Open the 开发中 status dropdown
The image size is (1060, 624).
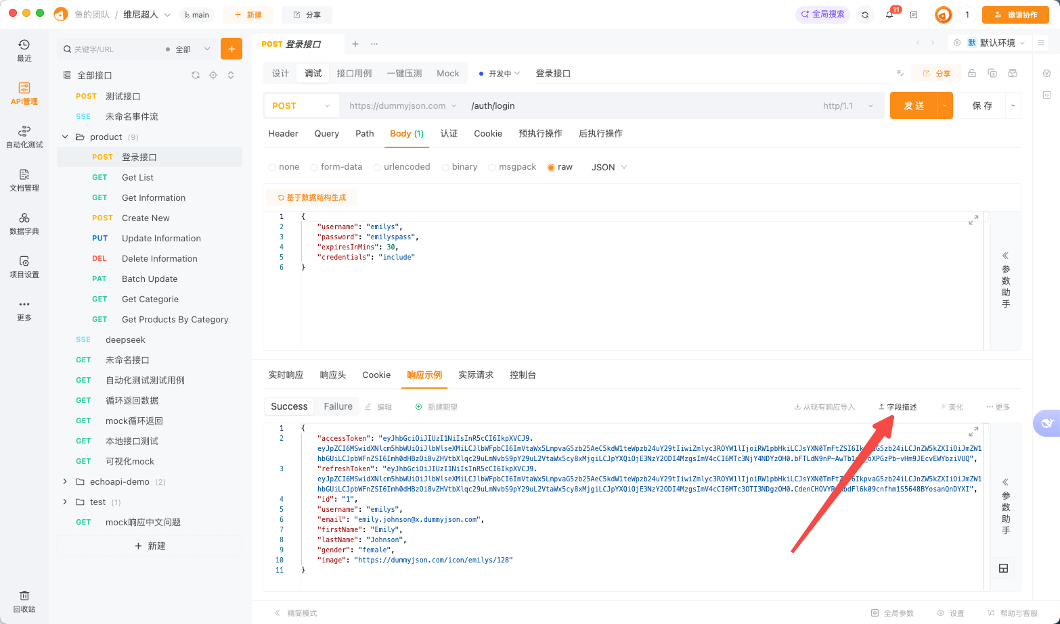point(500,73)
